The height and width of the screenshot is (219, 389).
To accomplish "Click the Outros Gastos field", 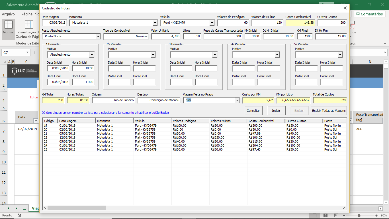I will point(332,23).
